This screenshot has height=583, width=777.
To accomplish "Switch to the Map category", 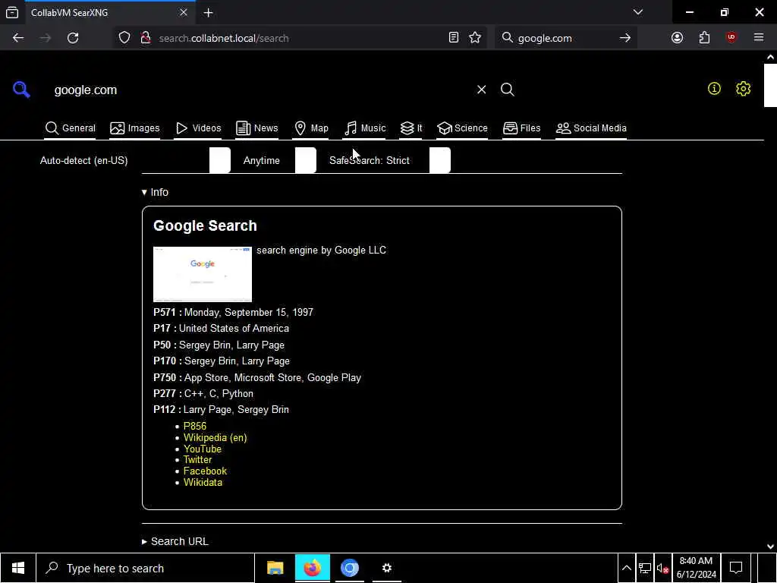I will point(311,128).
